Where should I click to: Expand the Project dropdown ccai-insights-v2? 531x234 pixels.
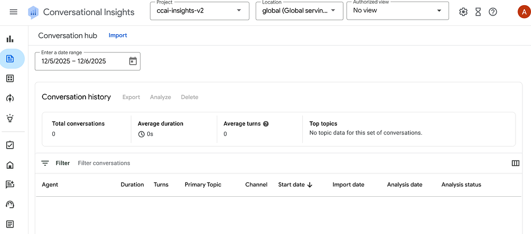click(x=200, y=10)
